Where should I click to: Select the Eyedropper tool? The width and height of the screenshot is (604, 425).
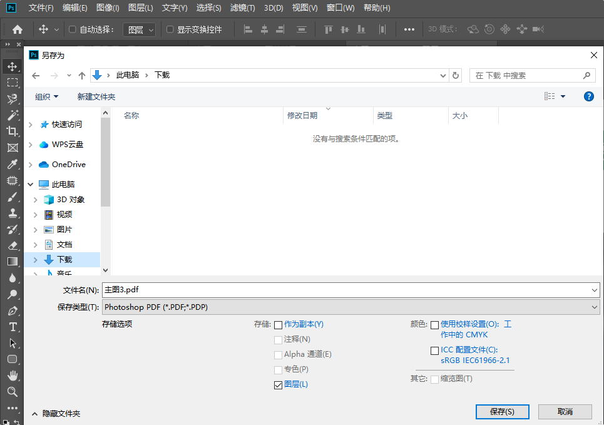[x=12, y=164]
